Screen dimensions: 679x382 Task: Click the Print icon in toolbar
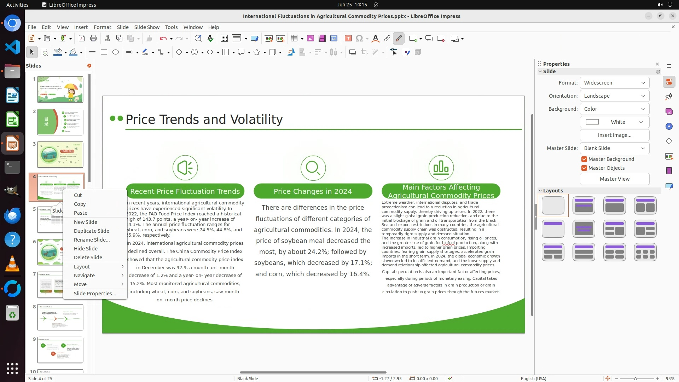(93, 39)
